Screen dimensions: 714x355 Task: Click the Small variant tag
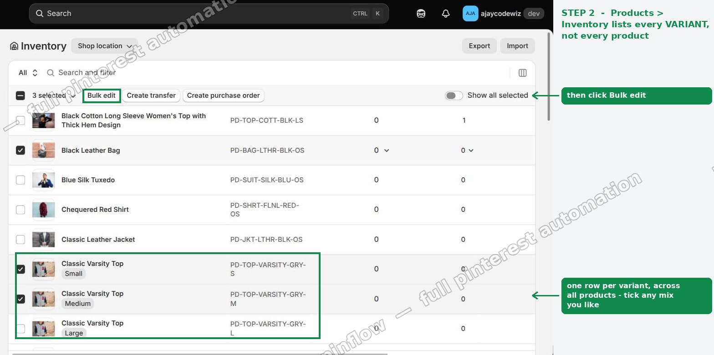(x=74, y=274)
